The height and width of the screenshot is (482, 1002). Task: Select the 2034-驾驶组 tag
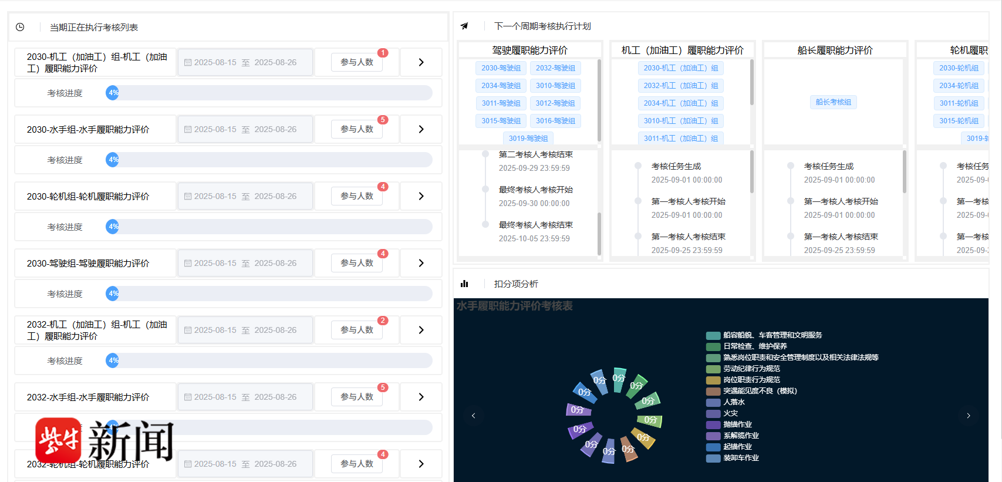[501, 86]
